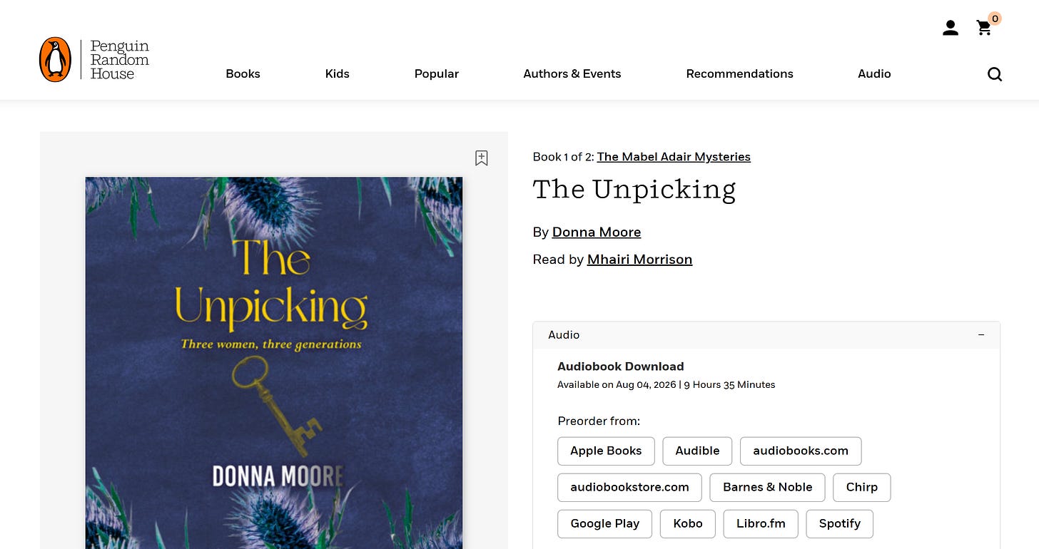This screenshot has height=549, width=1039.
Task: Open the Books menu
Action: (x=243, y=73)
